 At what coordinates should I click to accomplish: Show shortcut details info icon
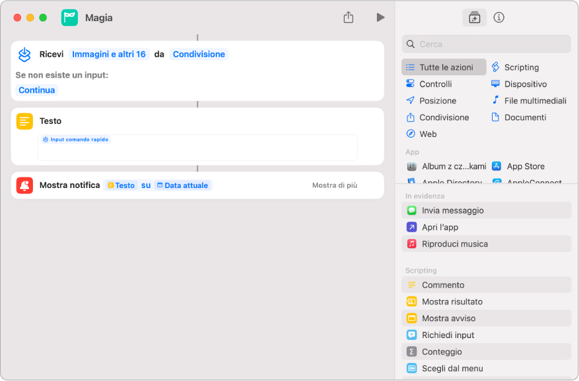[499, 17]
